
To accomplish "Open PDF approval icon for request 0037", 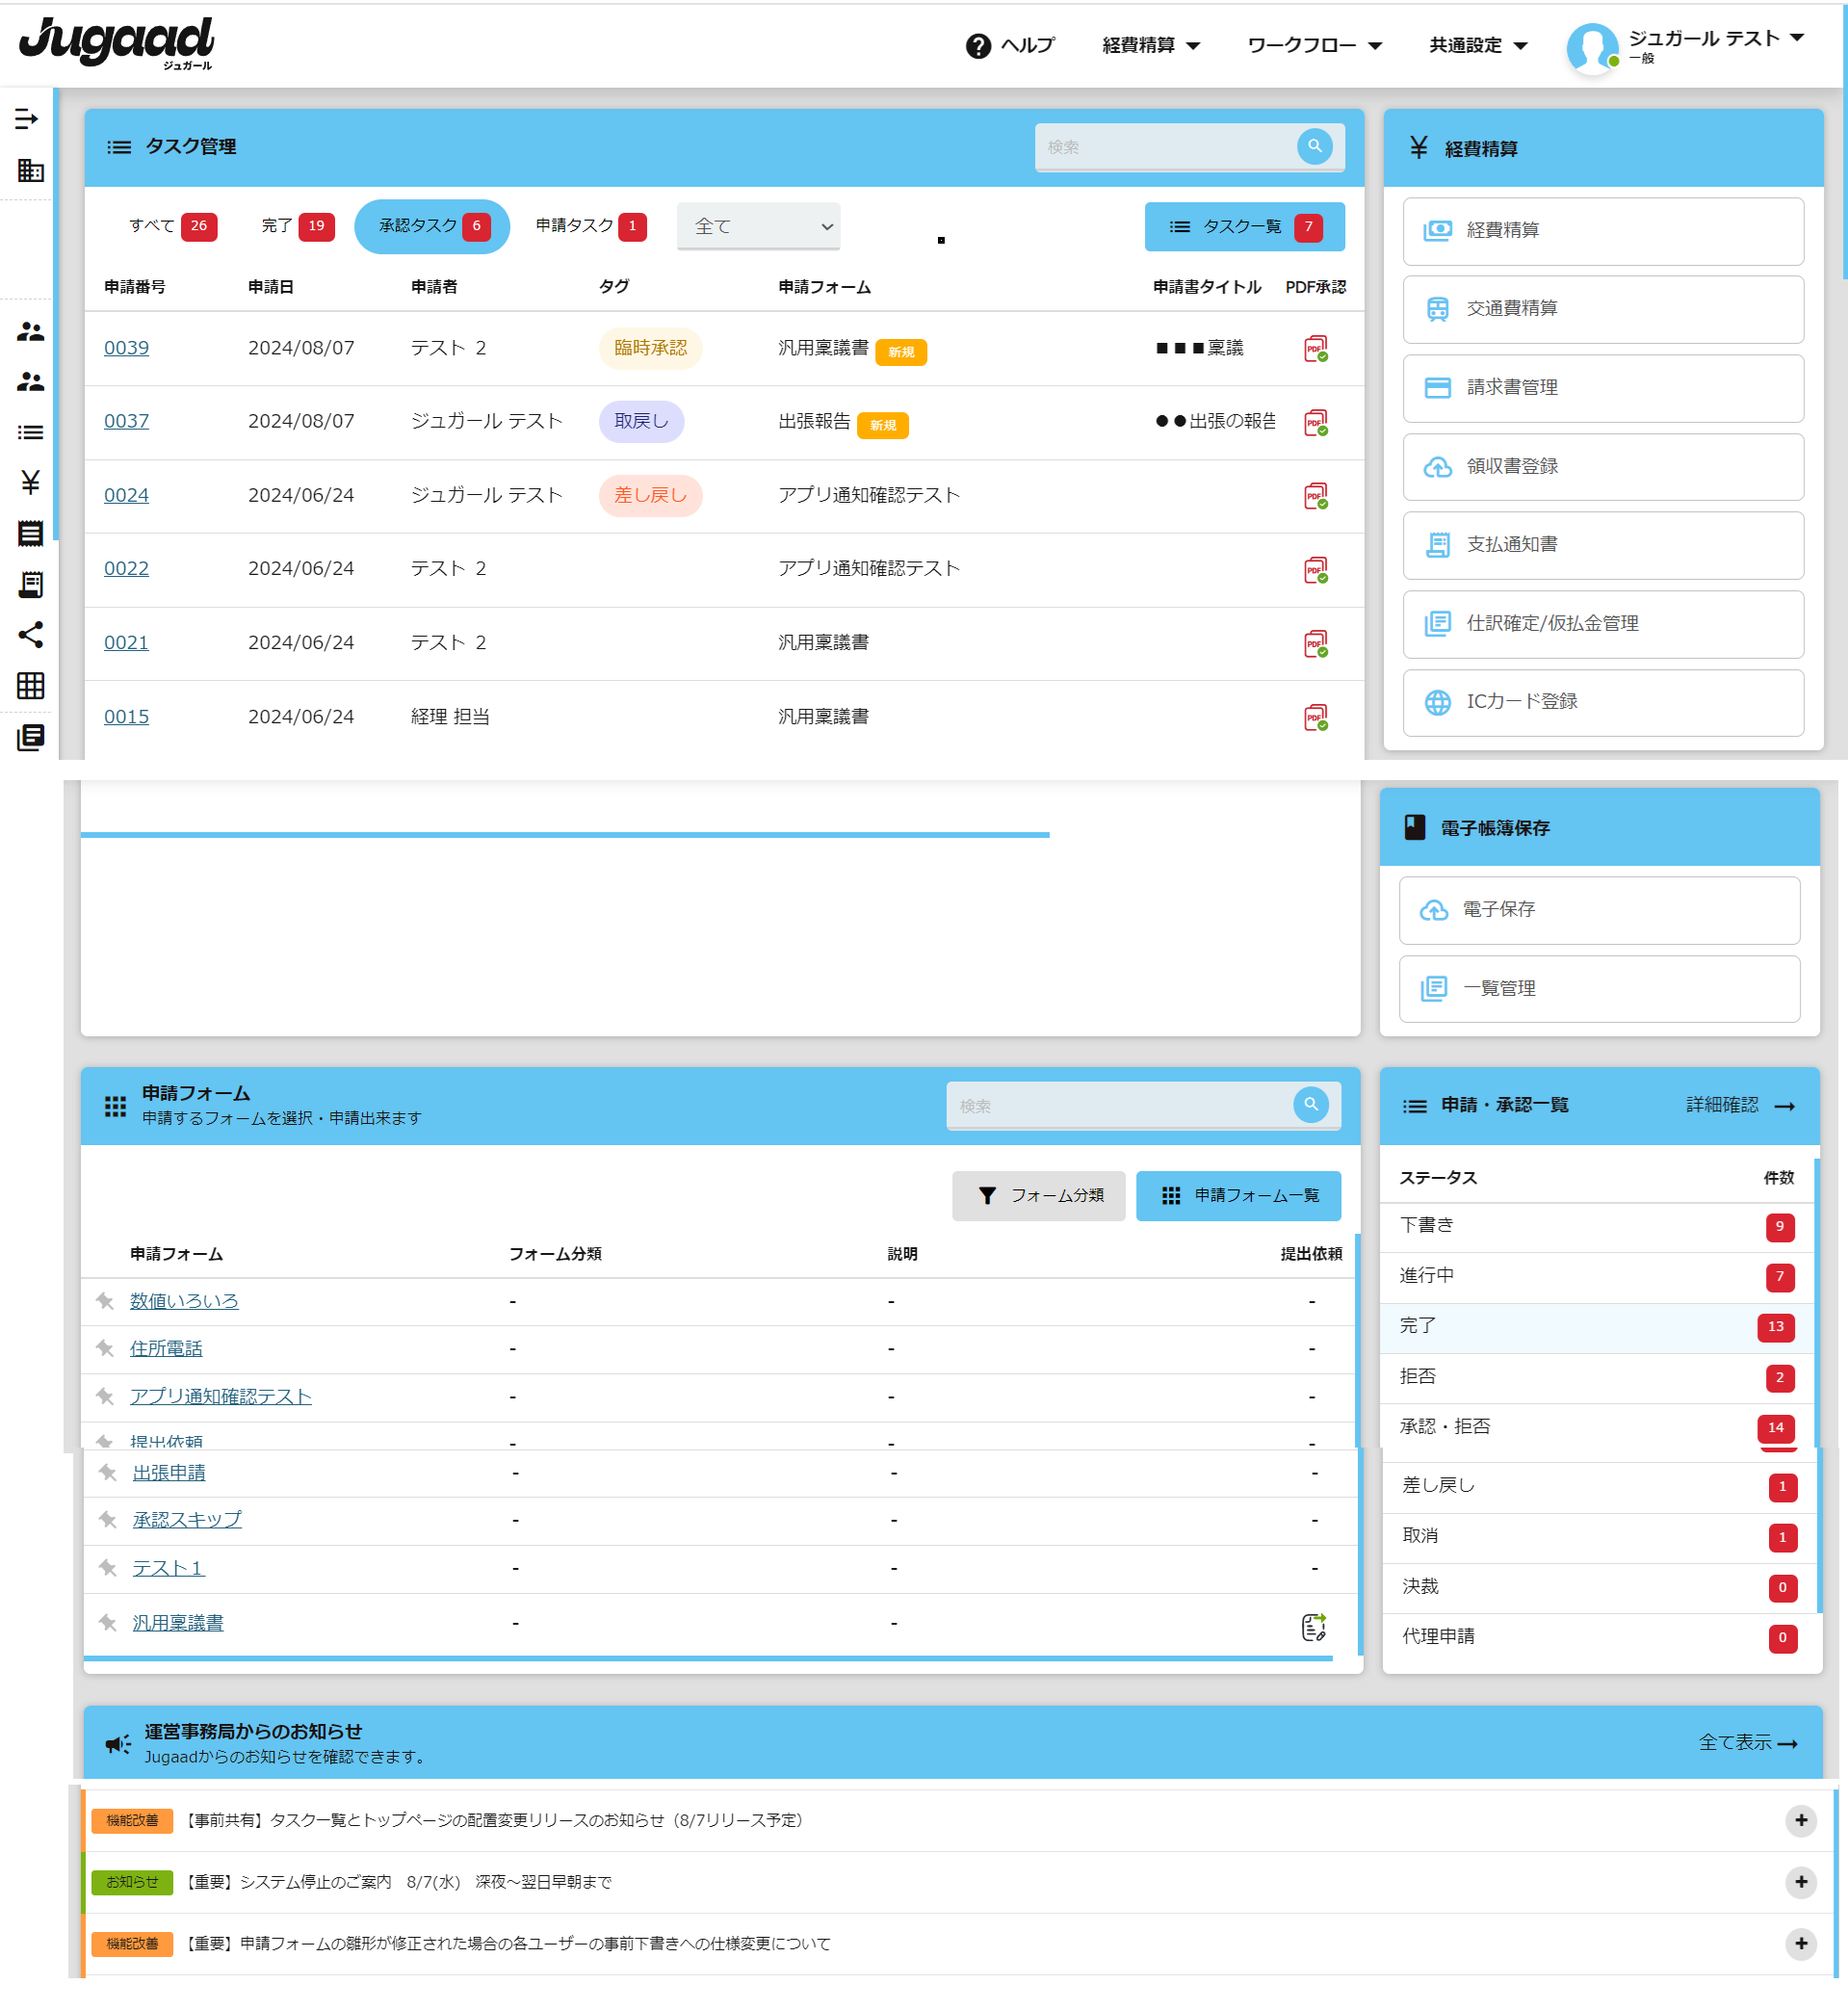I will (1315, 423).
